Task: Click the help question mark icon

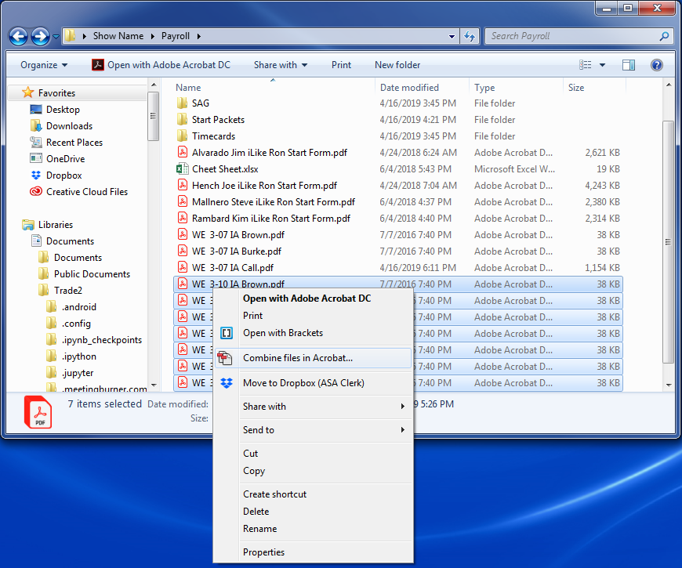Action: 657,65
